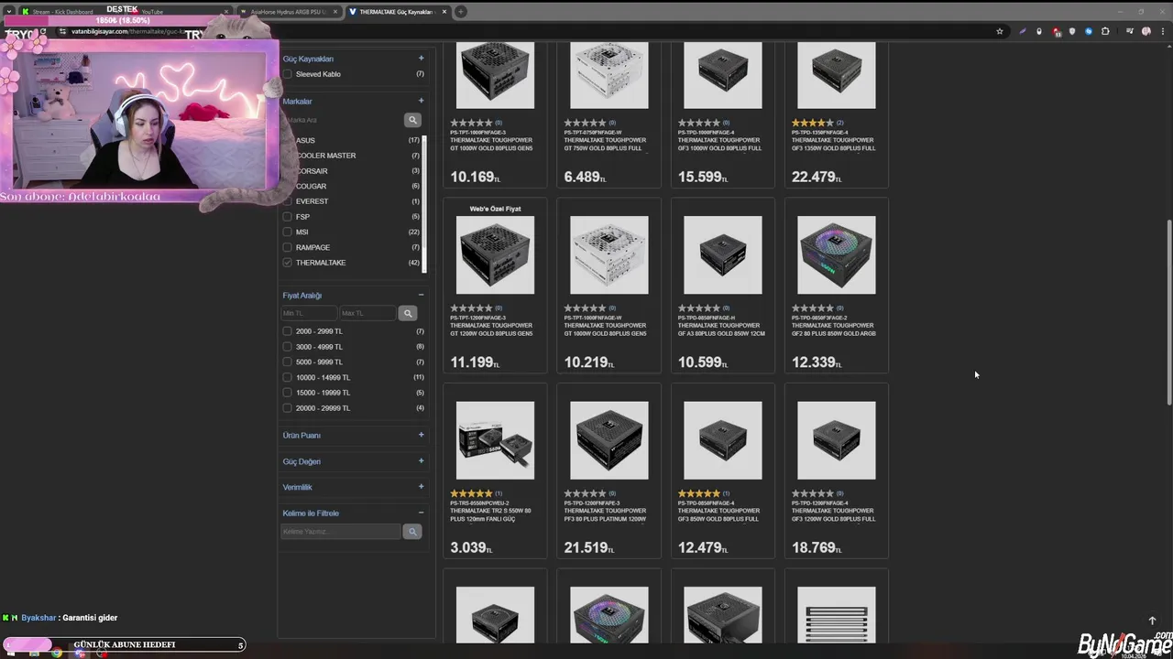Click the brand list scrollbar
The width and height of the screenshot is (1173, 659).
[x=424, y=203]
